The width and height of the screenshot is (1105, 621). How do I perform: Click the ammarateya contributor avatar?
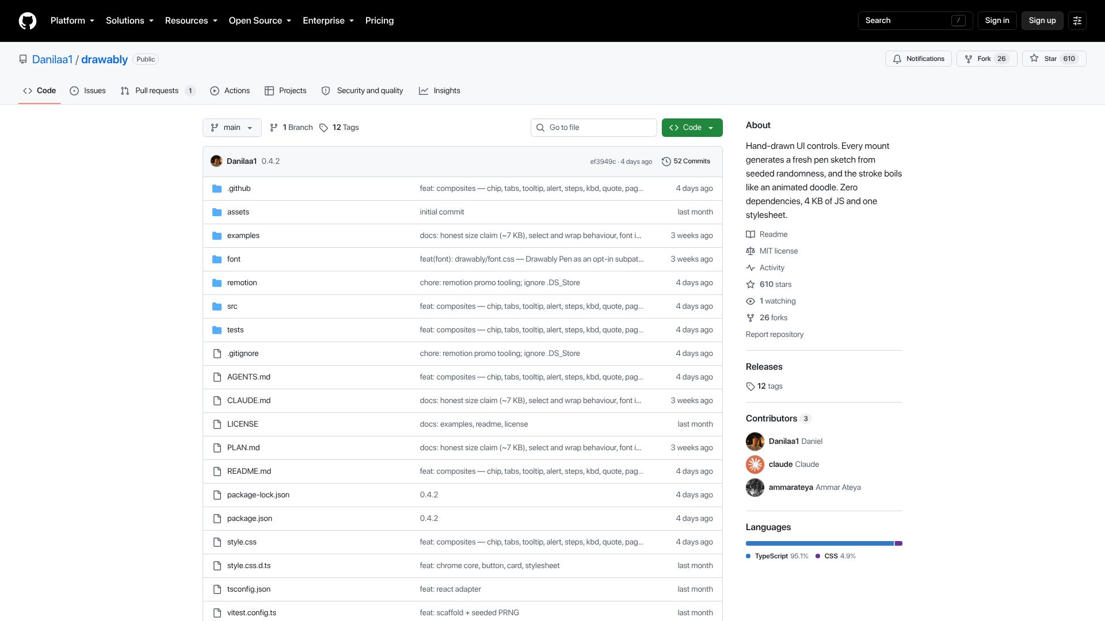[755, 488]
